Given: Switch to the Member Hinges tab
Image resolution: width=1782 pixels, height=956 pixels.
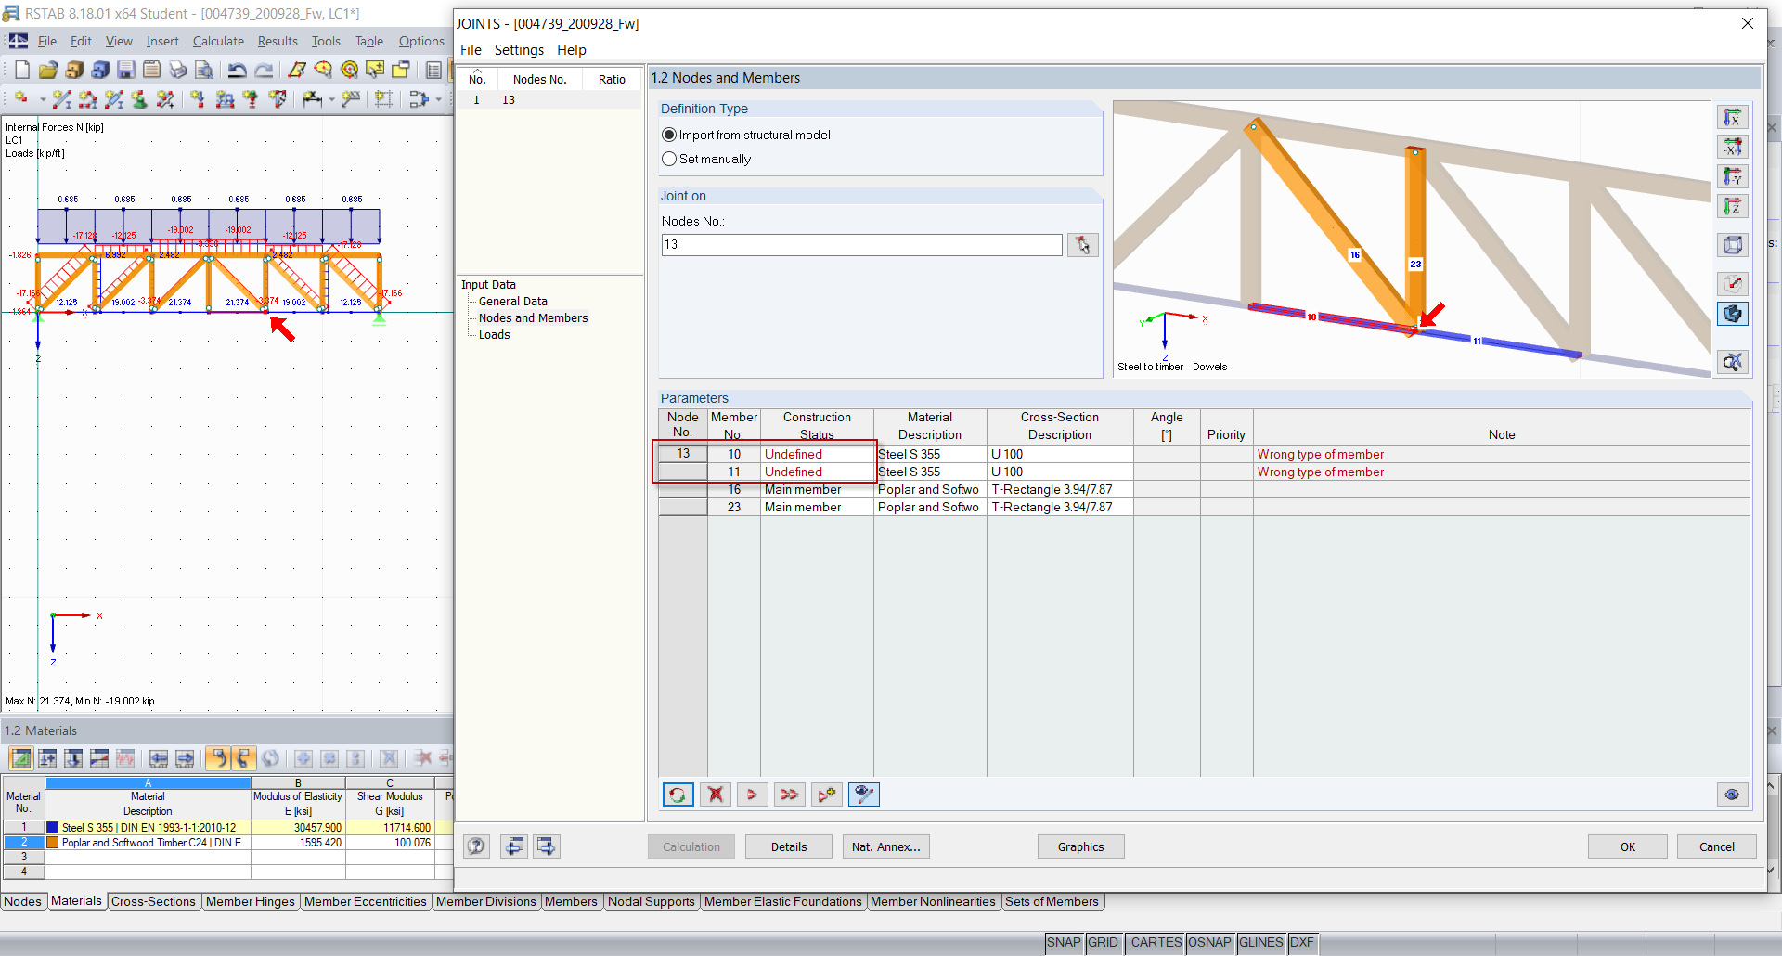Looking at the screenshot, I should point(250,901).
